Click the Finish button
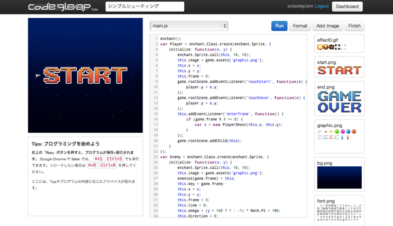Screen dimensions: 393x226 coord(354,26)
